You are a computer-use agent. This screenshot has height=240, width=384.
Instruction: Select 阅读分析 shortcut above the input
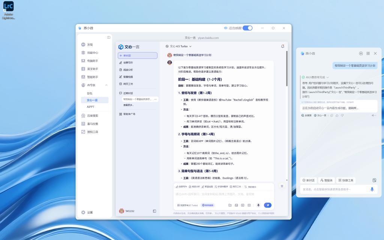195,187
